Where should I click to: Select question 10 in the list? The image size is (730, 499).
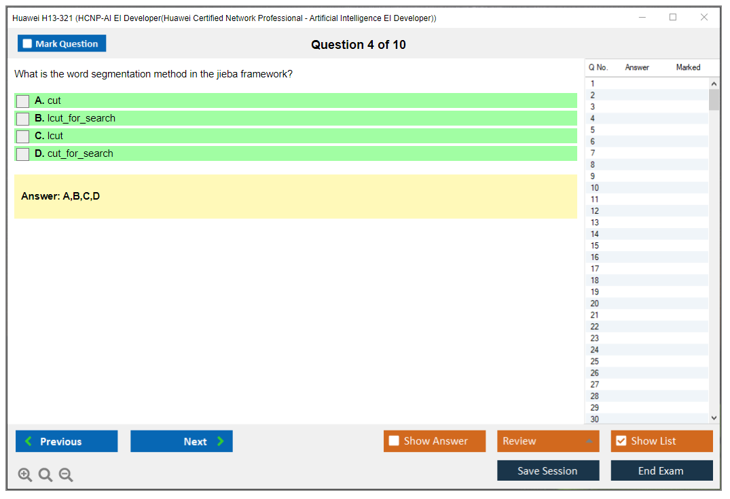(595, 188)
